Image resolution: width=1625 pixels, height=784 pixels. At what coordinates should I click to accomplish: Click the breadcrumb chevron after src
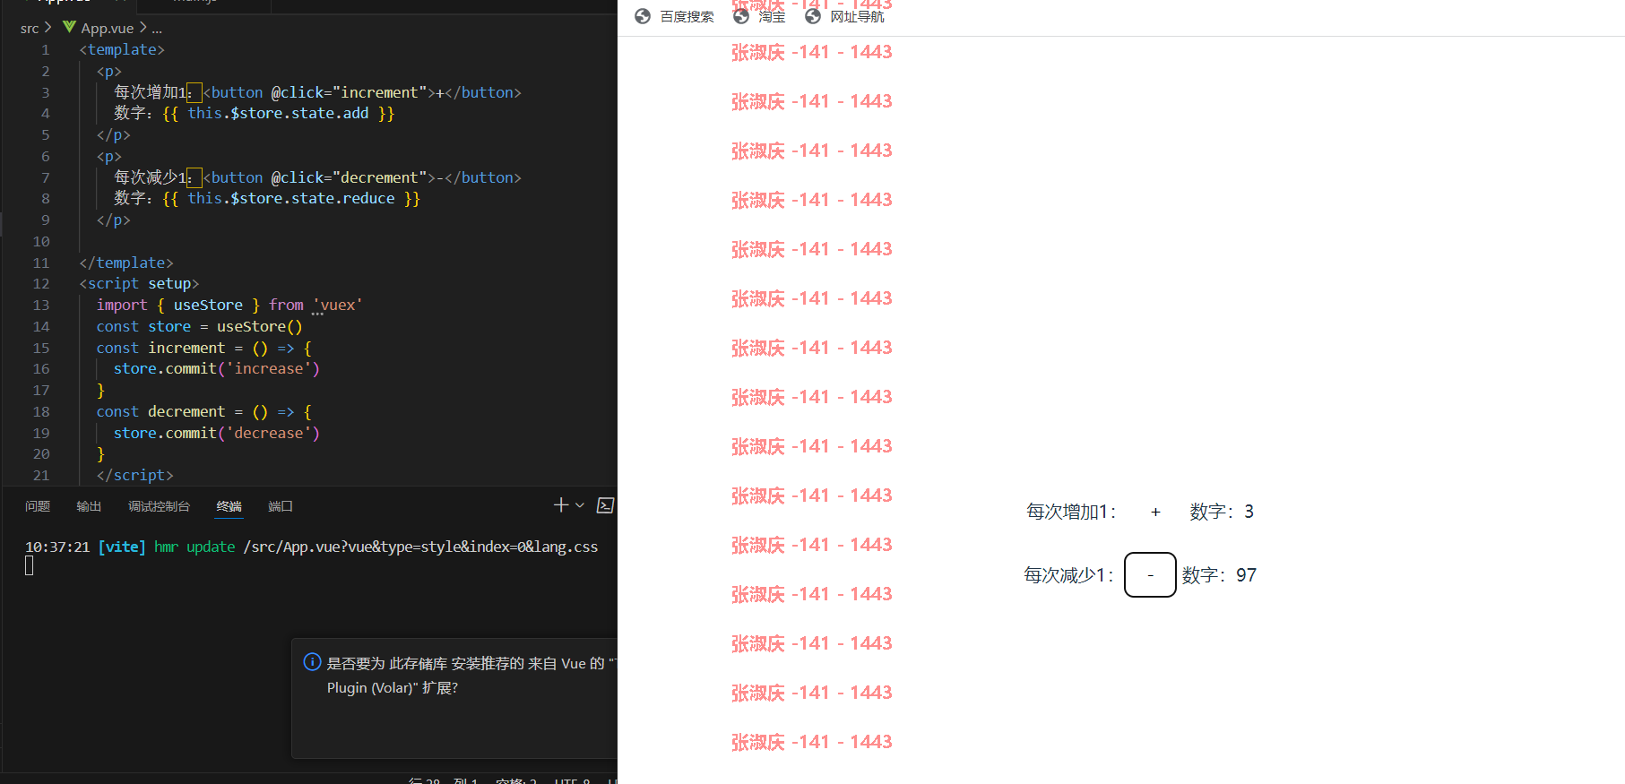(x=48, y=28)
